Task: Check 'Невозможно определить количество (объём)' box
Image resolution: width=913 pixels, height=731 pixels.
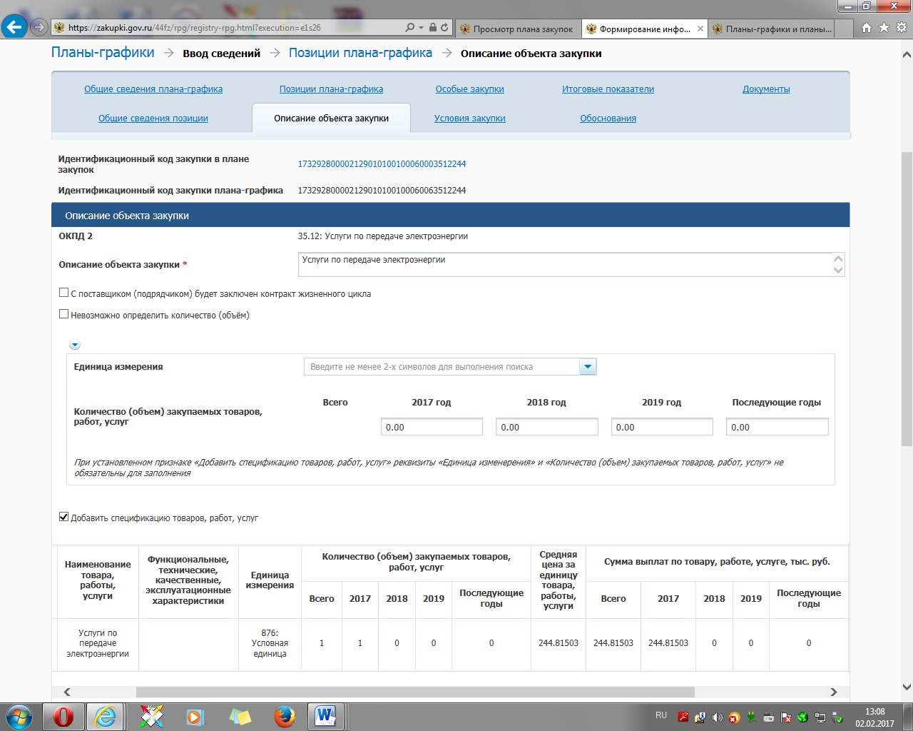Action: [x=63, y=314]
